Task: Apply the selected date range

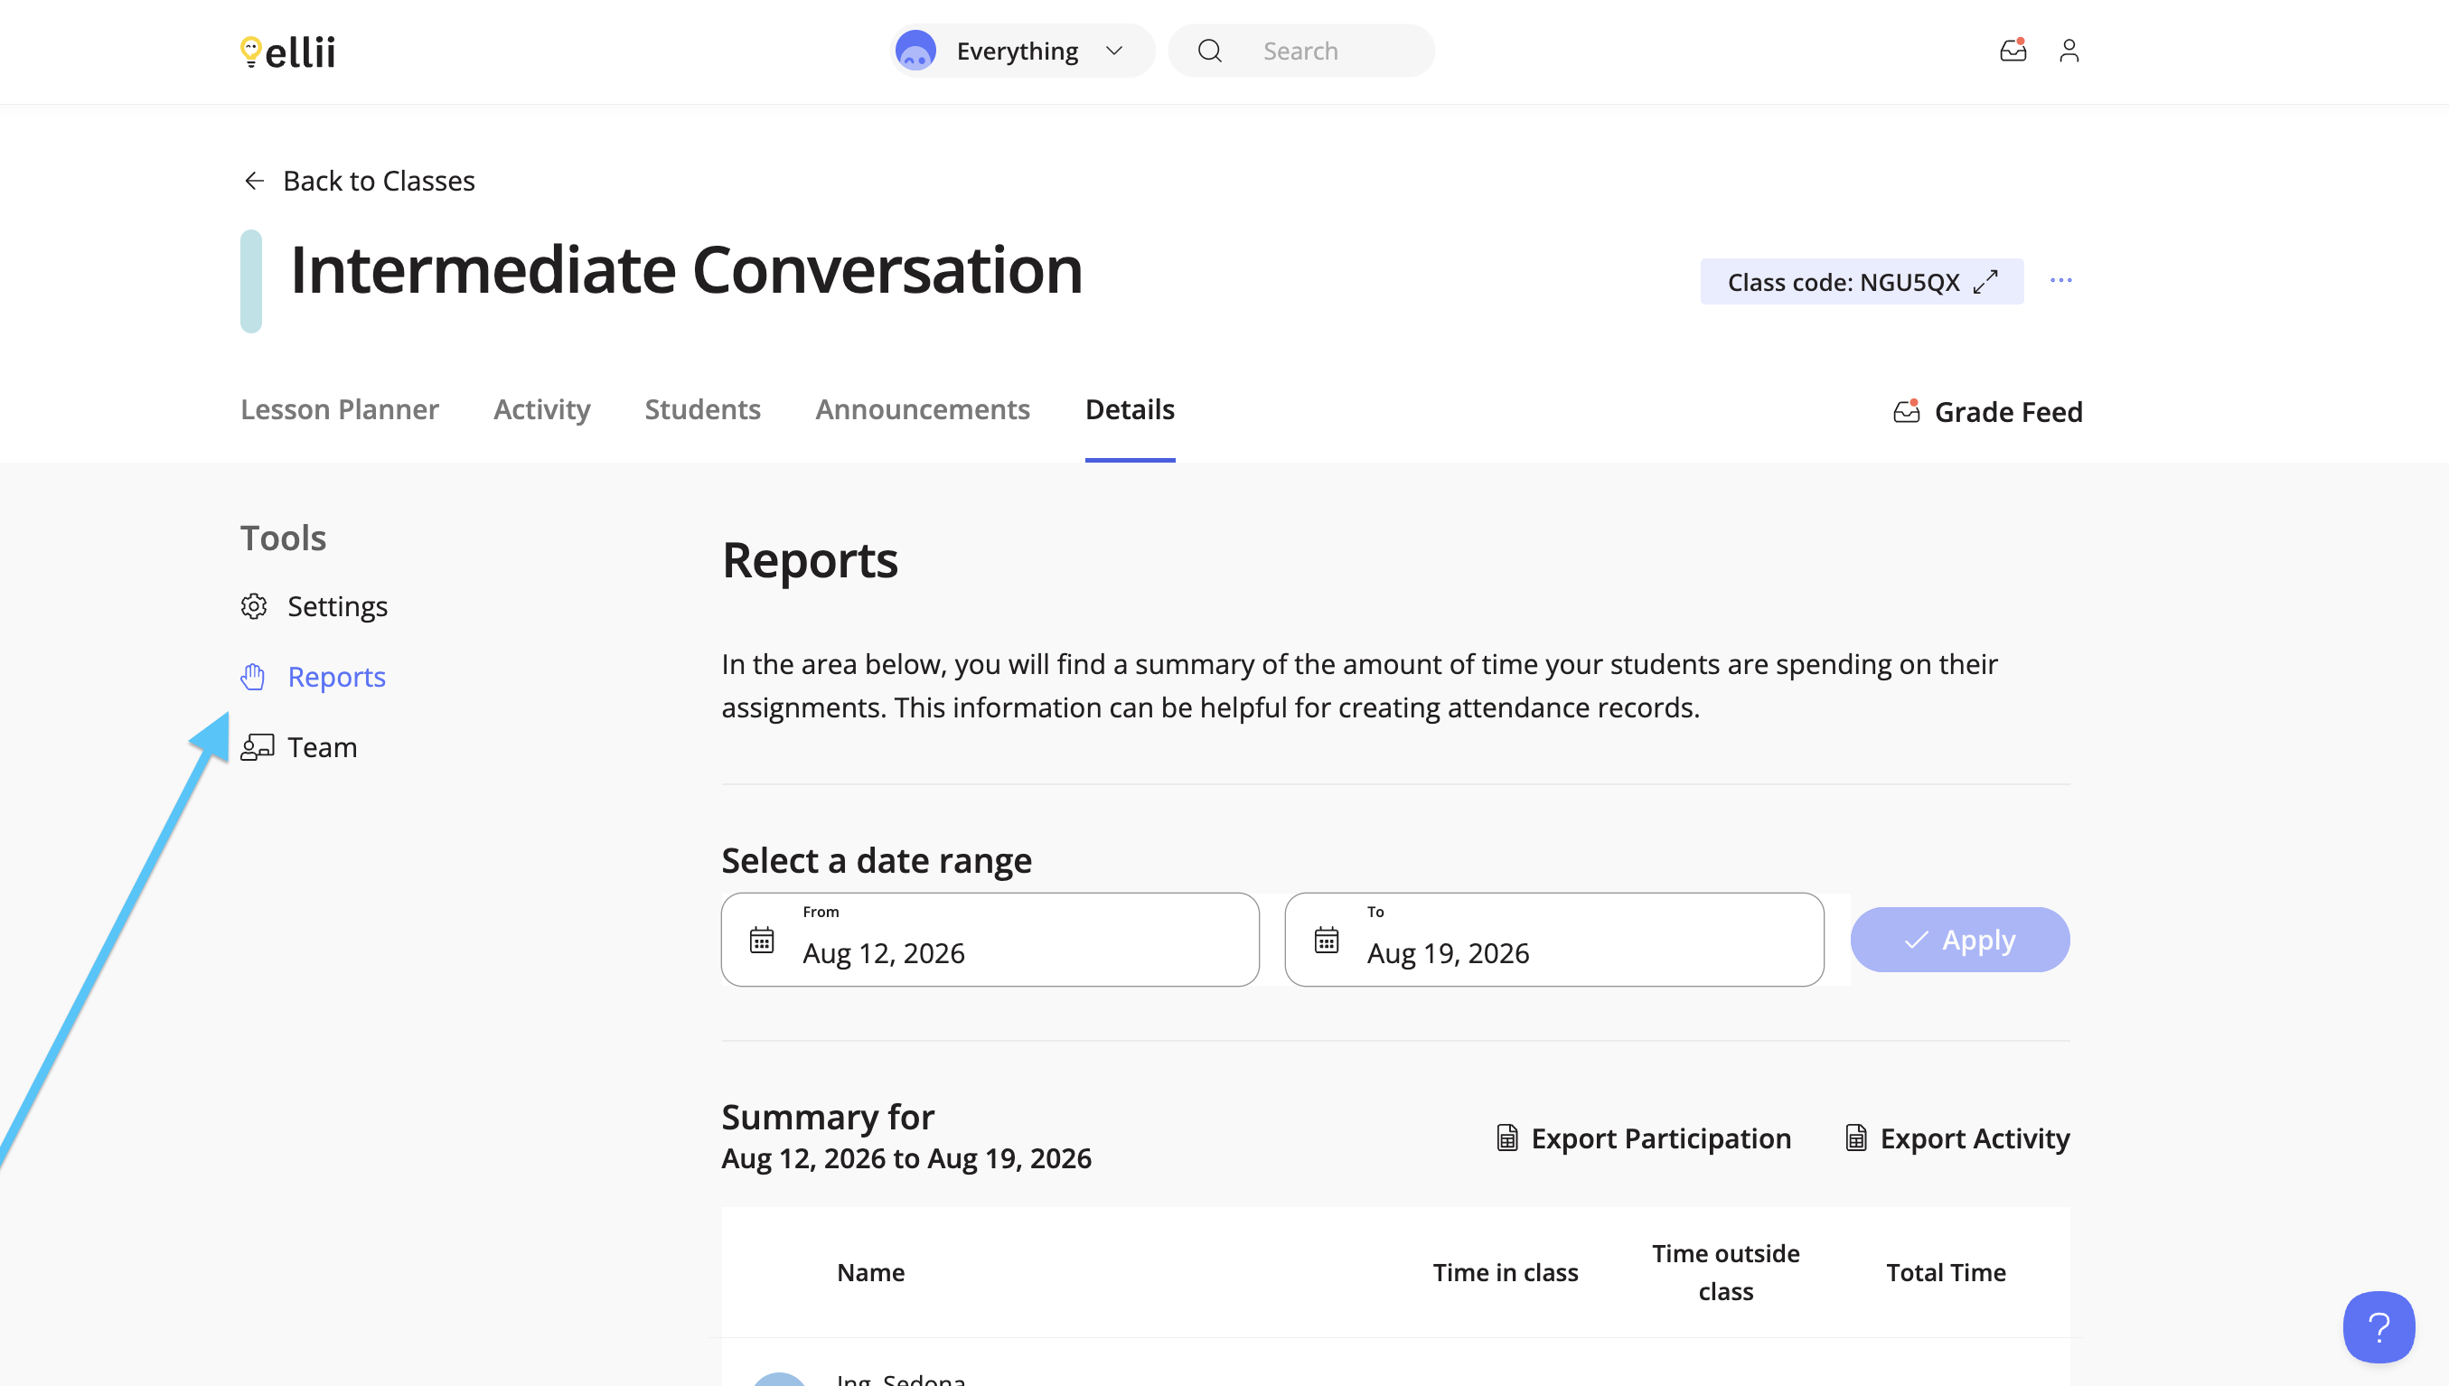Action: [x=1959, y=940]
